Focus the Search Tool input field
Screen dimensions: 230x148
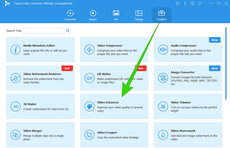(47, 31)
